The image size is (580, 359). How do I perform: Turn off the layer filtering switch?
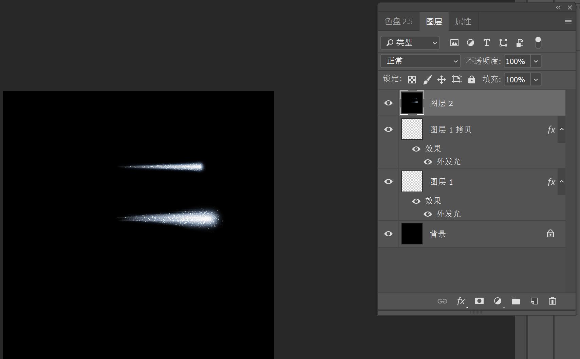[x=538, y=43]
